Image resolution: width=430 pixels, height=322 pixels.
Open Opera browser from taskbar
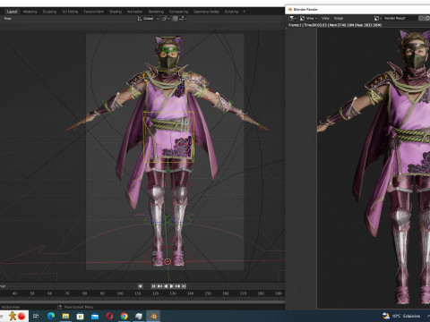coord(109,316)
